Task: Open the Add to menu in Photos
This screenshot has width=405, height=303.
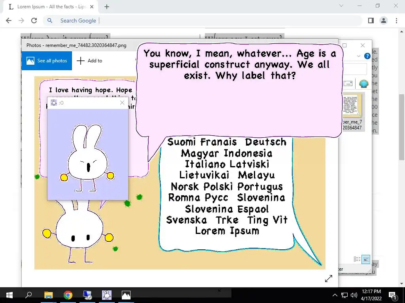Action: click(x=90, y=61)
